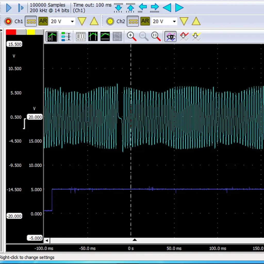Click the horizontal scrollbar left arrow
Screen dimensions: 264x264
click(47, 241)
